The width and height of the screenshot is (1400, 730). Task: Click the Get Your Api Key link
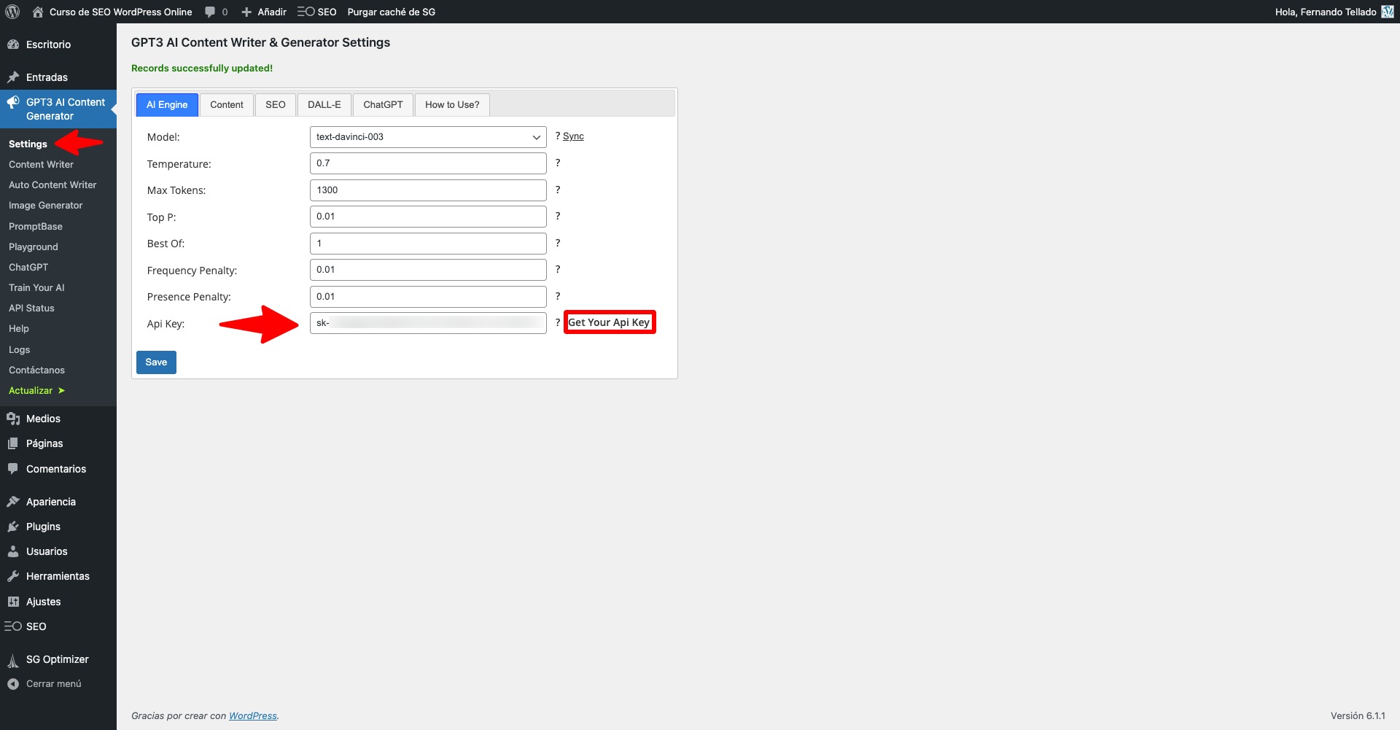609,322
